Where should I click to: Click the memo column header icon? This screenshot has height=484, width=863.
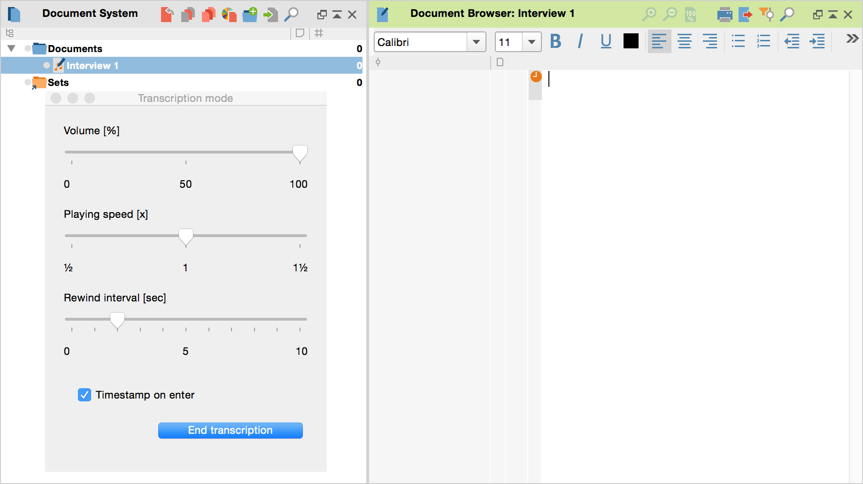point(300,33)
